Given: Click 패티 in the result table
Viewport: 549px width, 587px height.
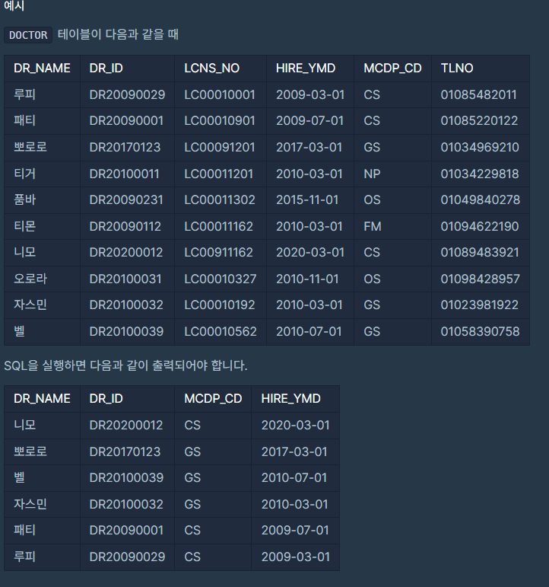Looking at the screenshot, I should point(24,530).
